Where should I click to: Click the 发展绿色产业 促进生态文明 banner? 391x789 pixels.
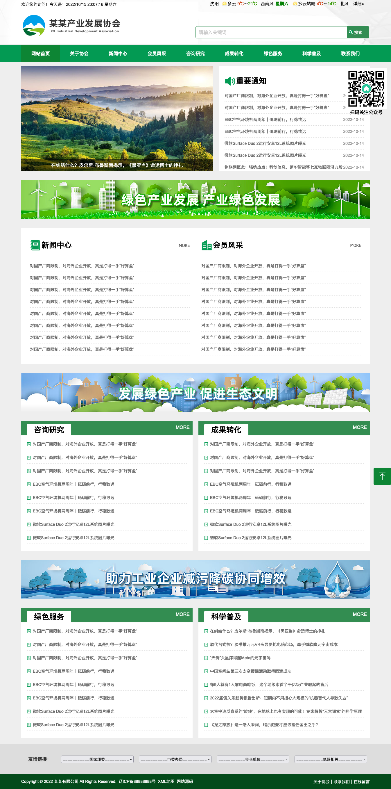pos(195,392)
